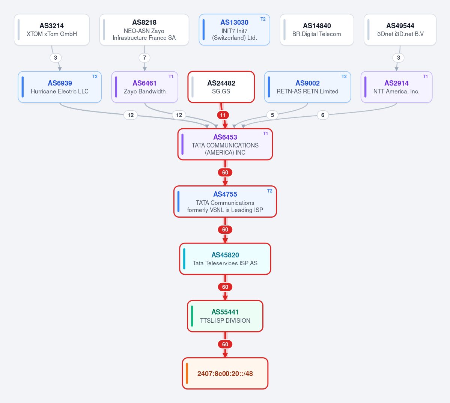Select the AS9002 RETN Limited node
This screenshot has width=450, height=403.
coord(308,87)
